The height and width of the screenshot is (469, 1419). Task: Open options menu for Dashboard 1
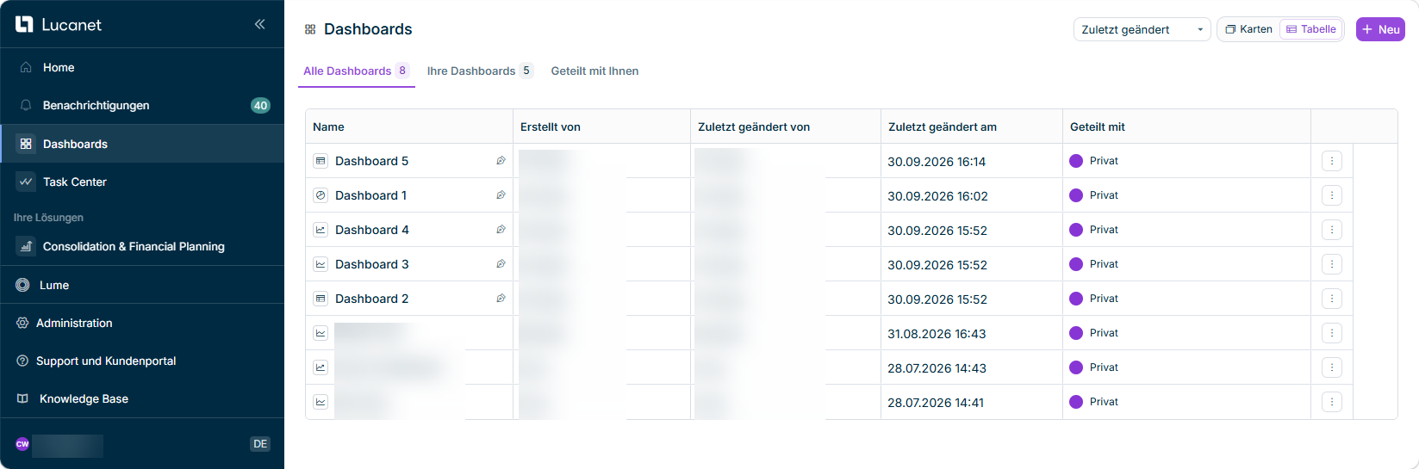[x=1332, y=195]
